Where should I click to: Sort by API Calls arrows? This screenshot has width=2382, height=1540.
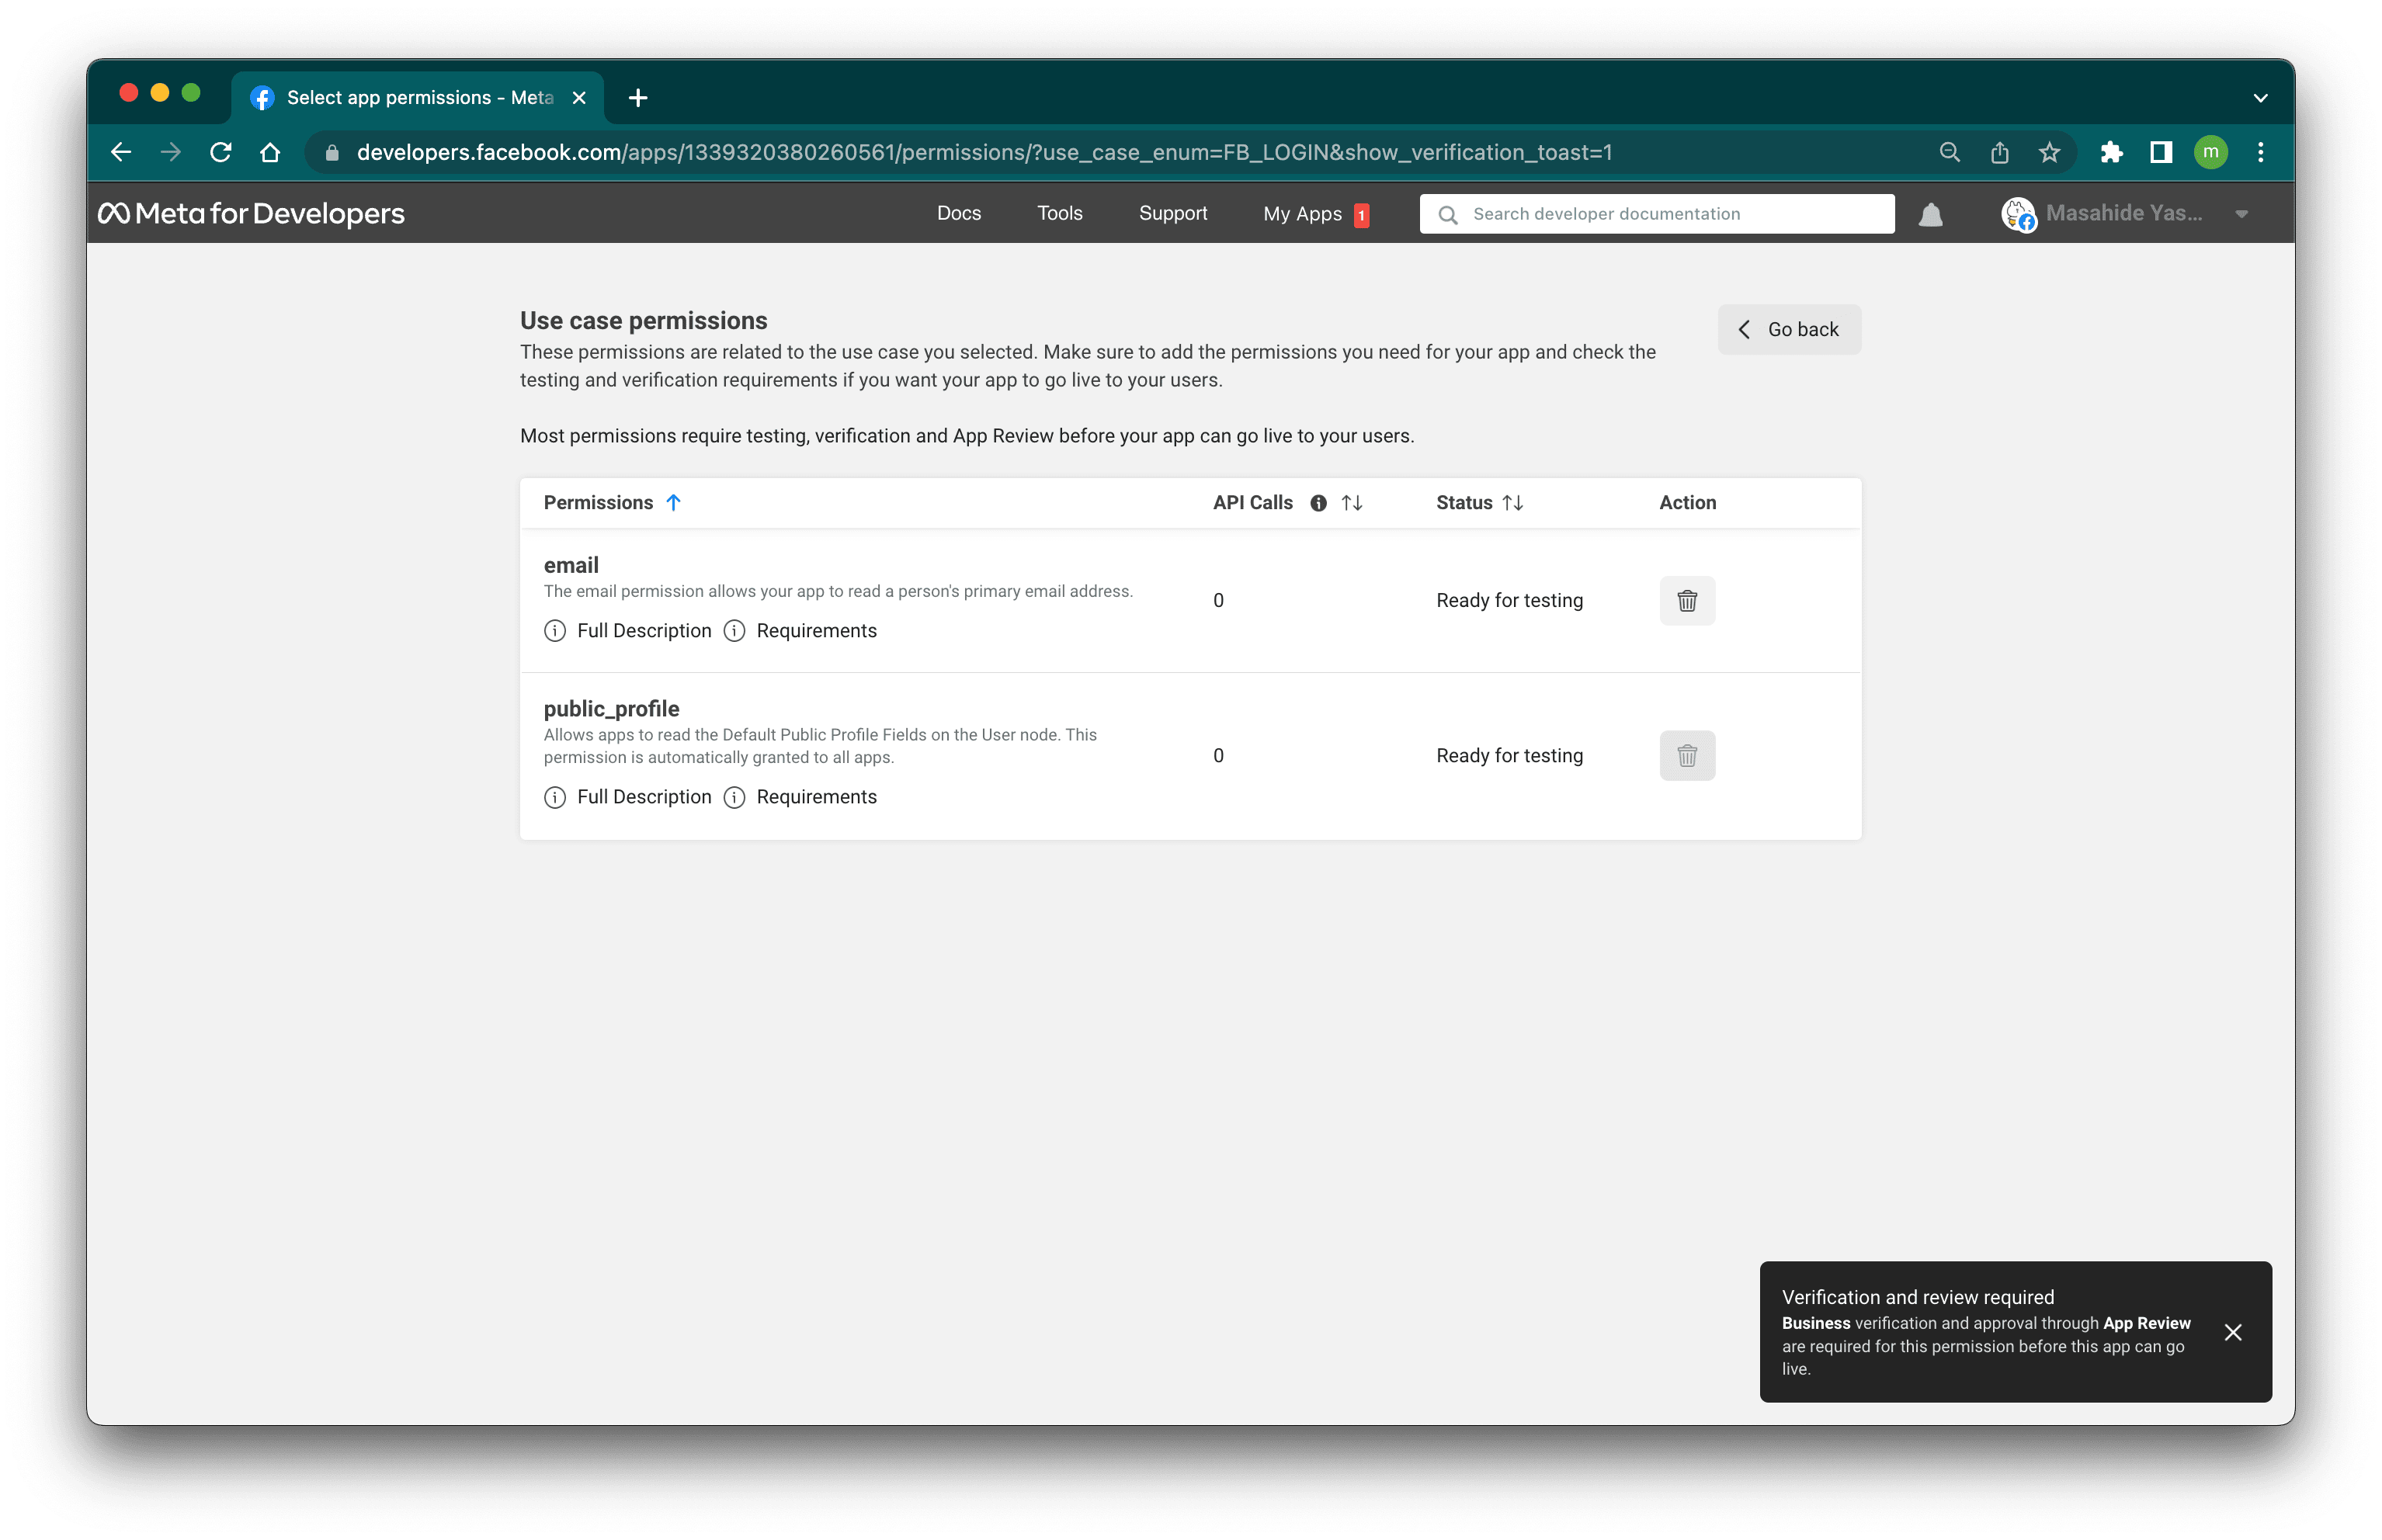tap(1352, 503)
